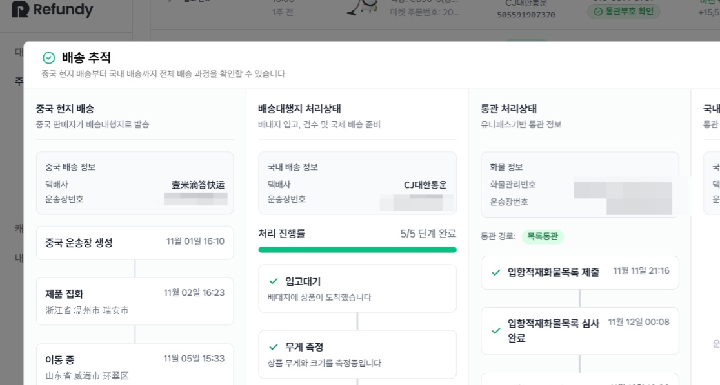Open the 화물 정보 card

(x=579, y=185)
